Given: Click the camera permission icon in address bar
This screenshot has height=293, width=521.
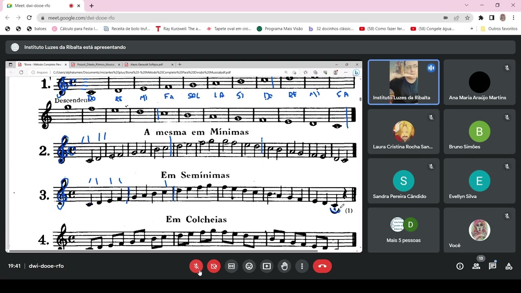Looking at the screenshot, I should click(x=446, y=18).
